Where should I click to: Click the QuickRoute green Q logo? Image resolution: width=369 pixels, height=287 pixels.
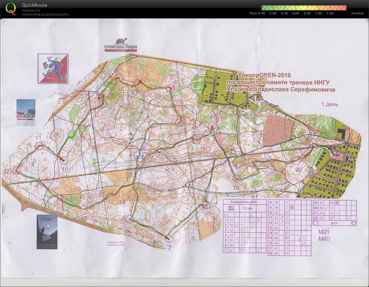(x=11, y=8)
